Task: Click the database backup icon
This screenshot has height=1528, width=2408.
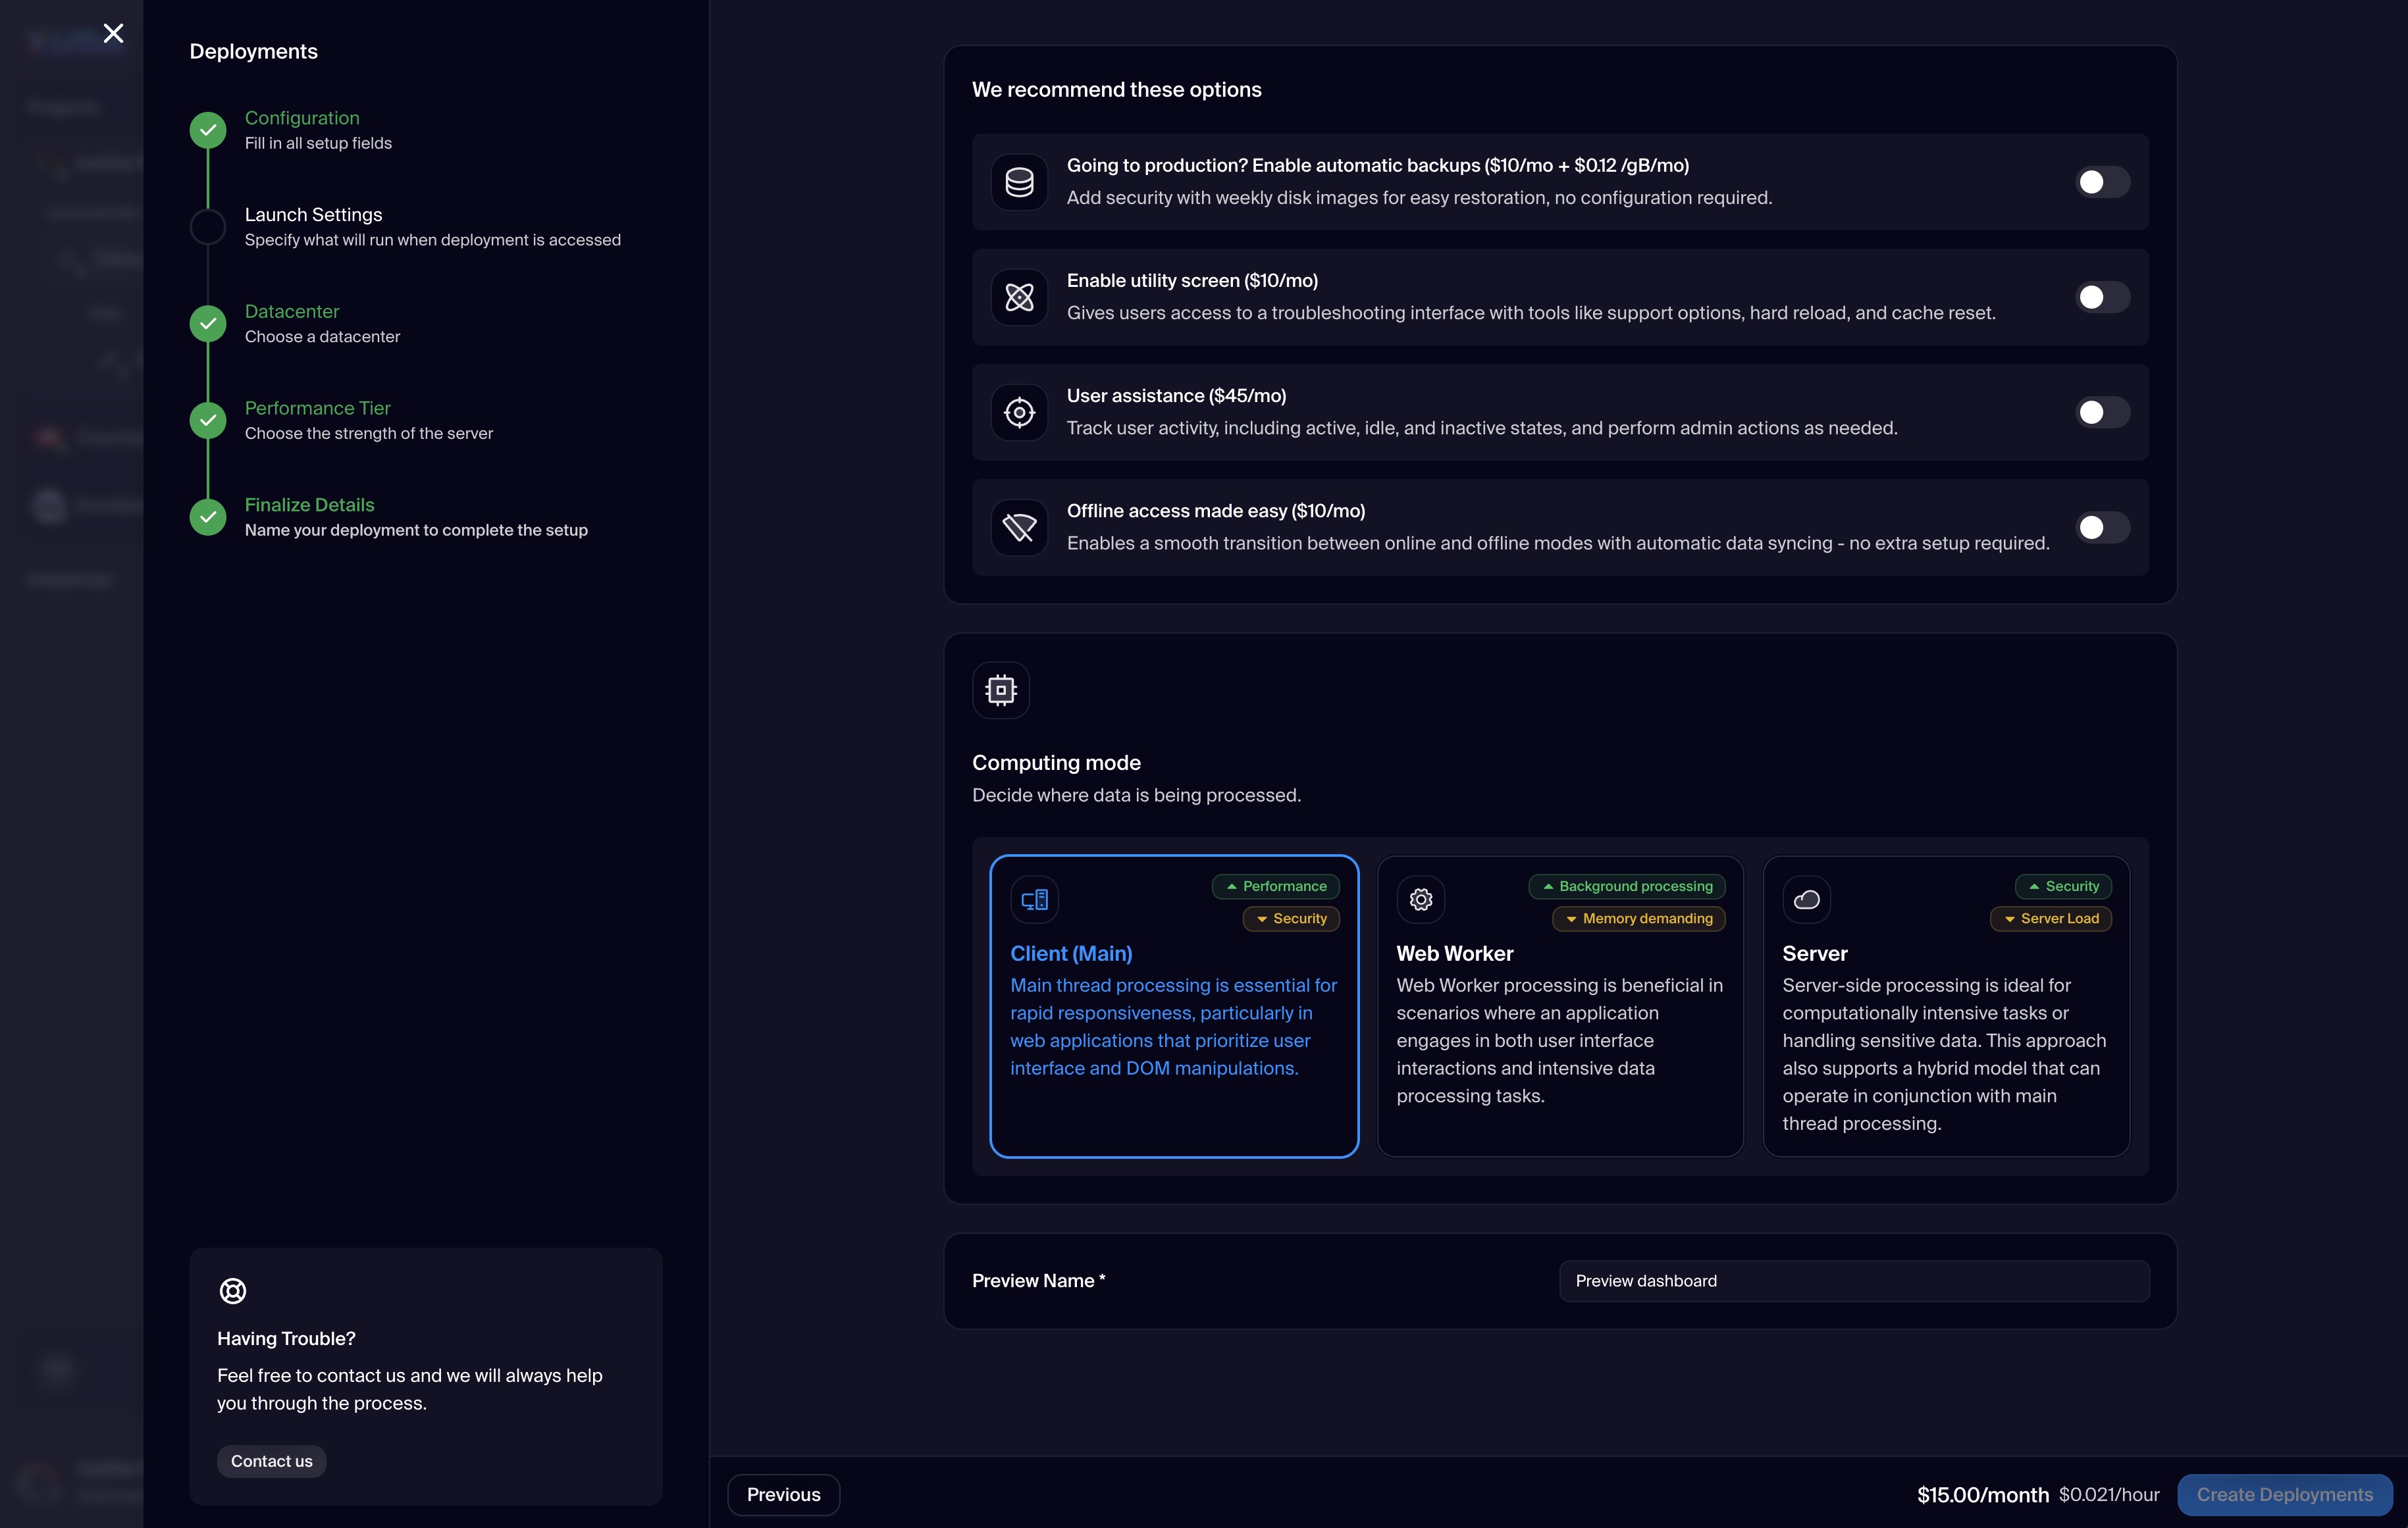Action: click(1019, 182)
